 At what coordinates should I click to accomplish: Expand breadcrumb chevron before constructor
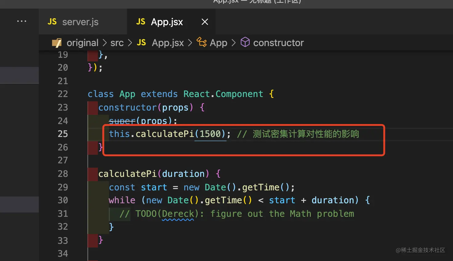[234, 43]
